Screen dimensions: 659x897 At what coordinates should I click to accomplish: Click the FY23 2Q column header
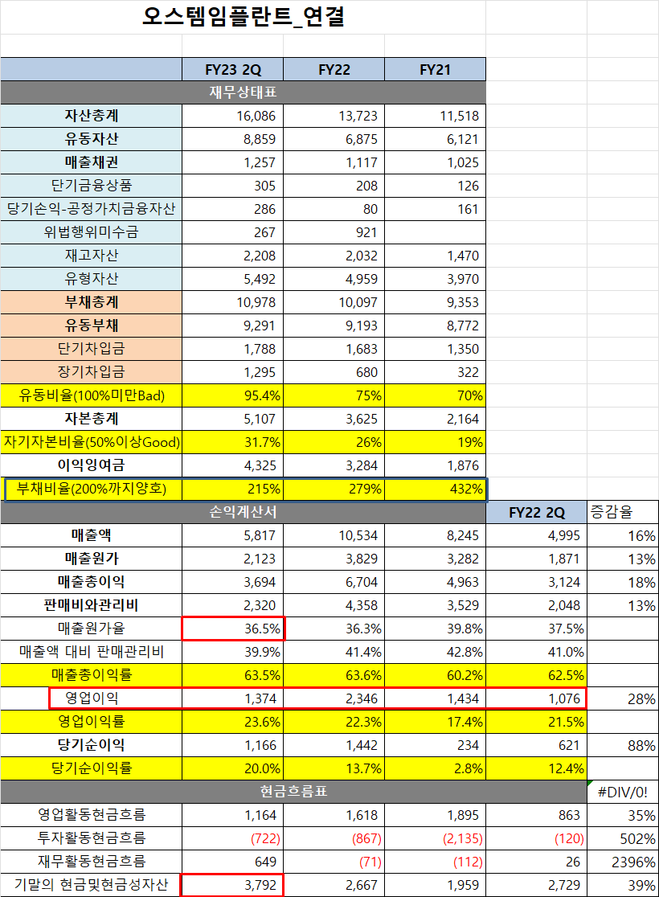click(x=234, y=69)
